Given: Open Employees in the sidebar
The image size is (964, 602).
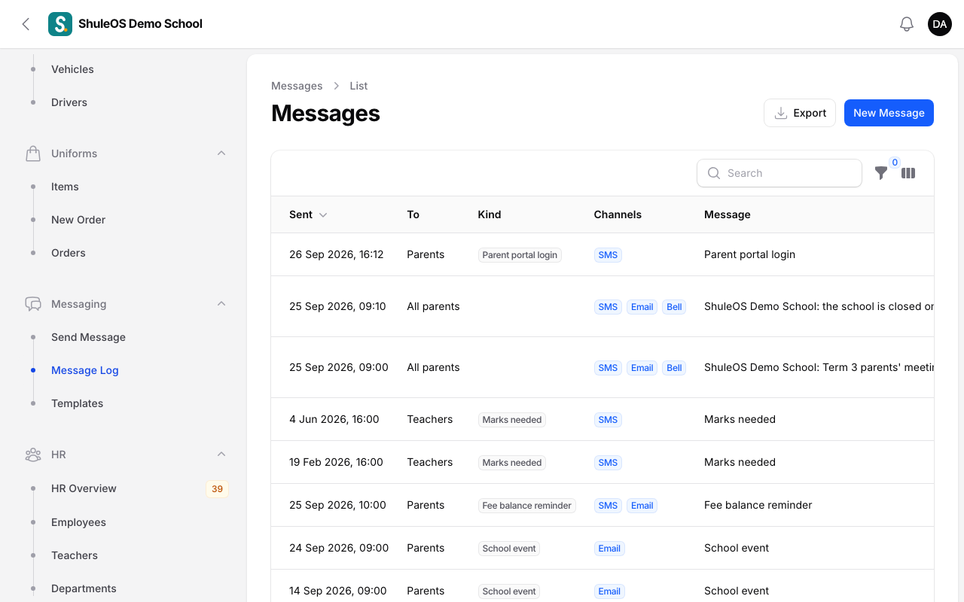Looking at the screenshot, I should point(78,522).
